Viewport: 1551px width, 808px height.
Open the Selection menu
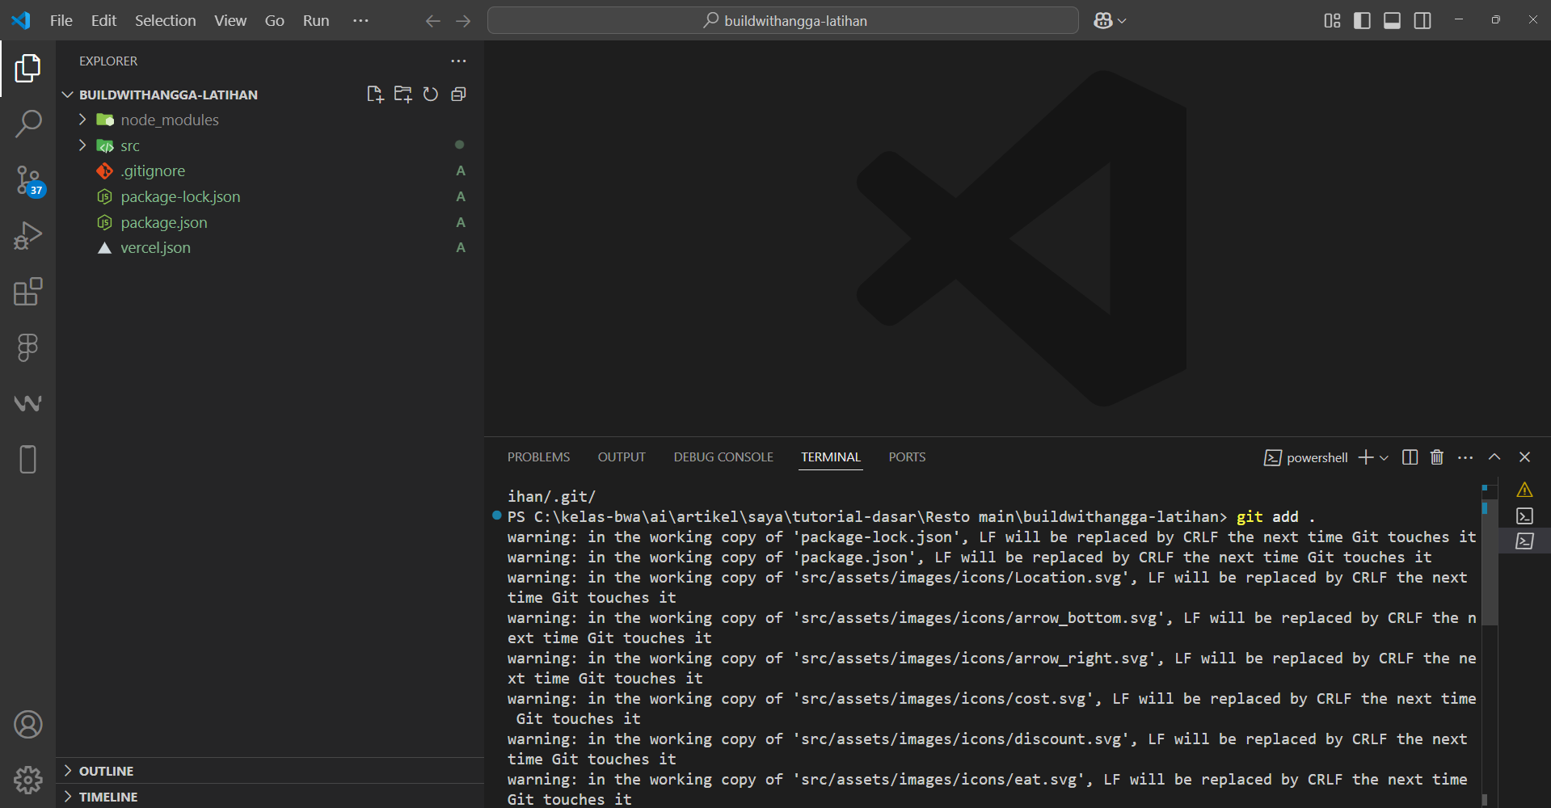(165, 21)
